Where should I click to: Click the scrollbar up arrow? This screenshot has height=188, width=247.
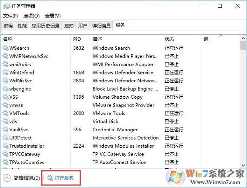point(243,38)
